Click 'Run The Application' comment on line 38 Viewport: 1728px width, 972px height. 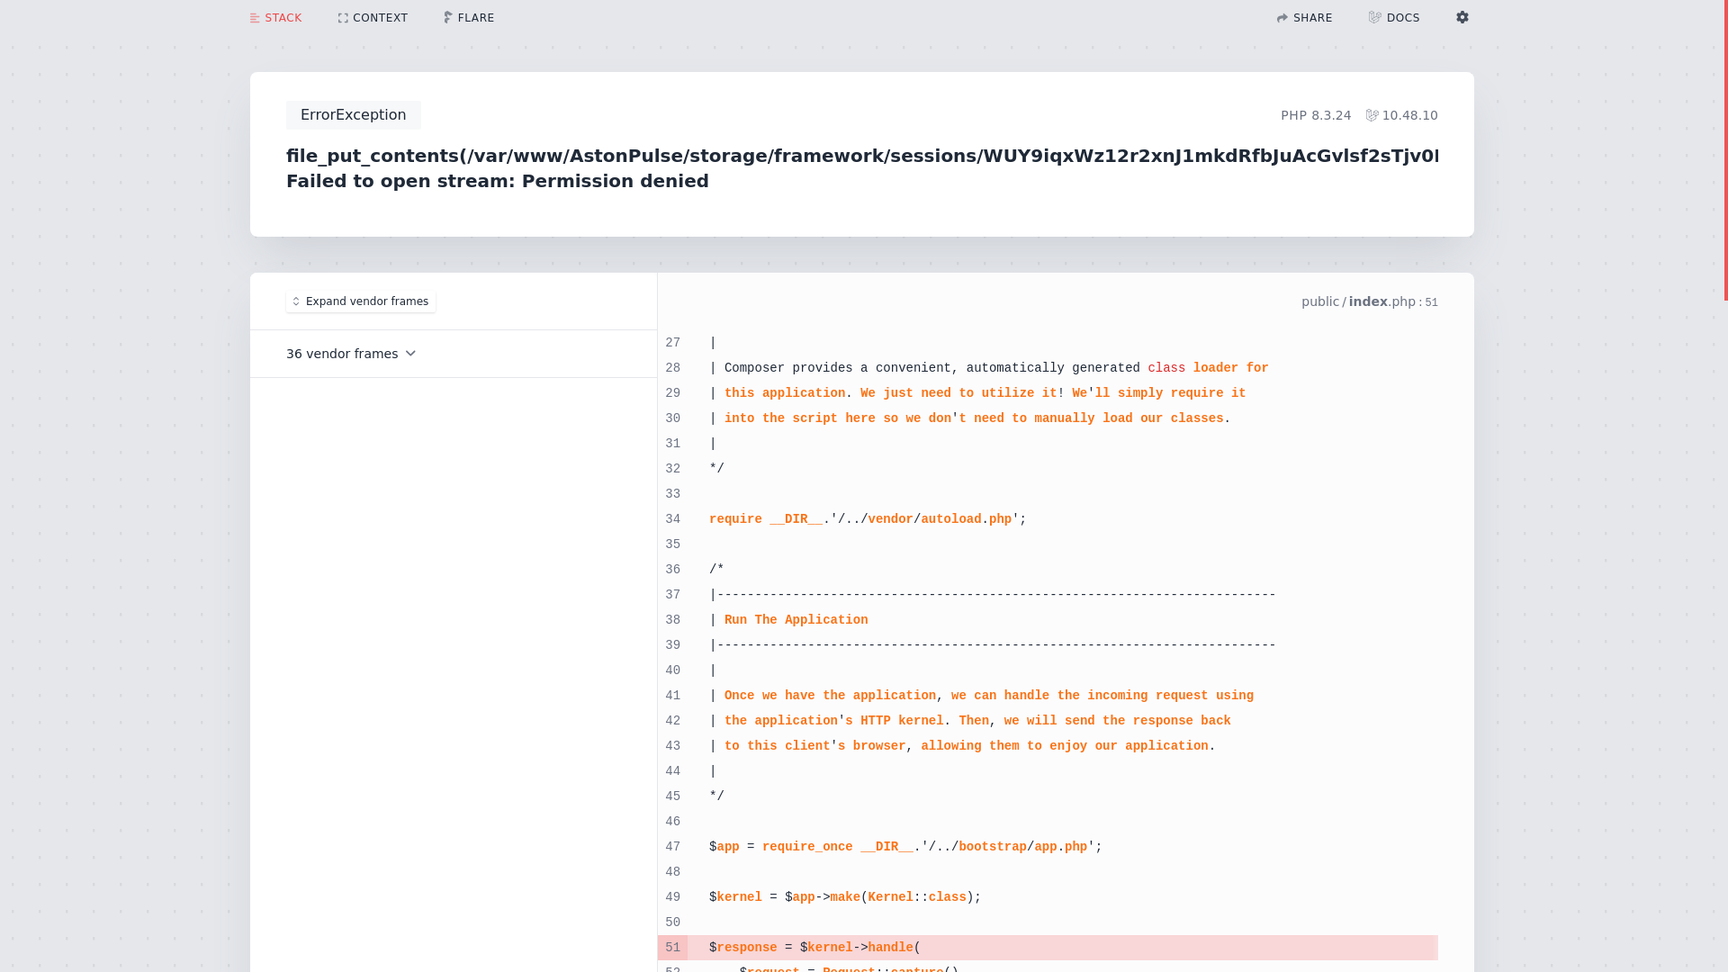[796, 620]
